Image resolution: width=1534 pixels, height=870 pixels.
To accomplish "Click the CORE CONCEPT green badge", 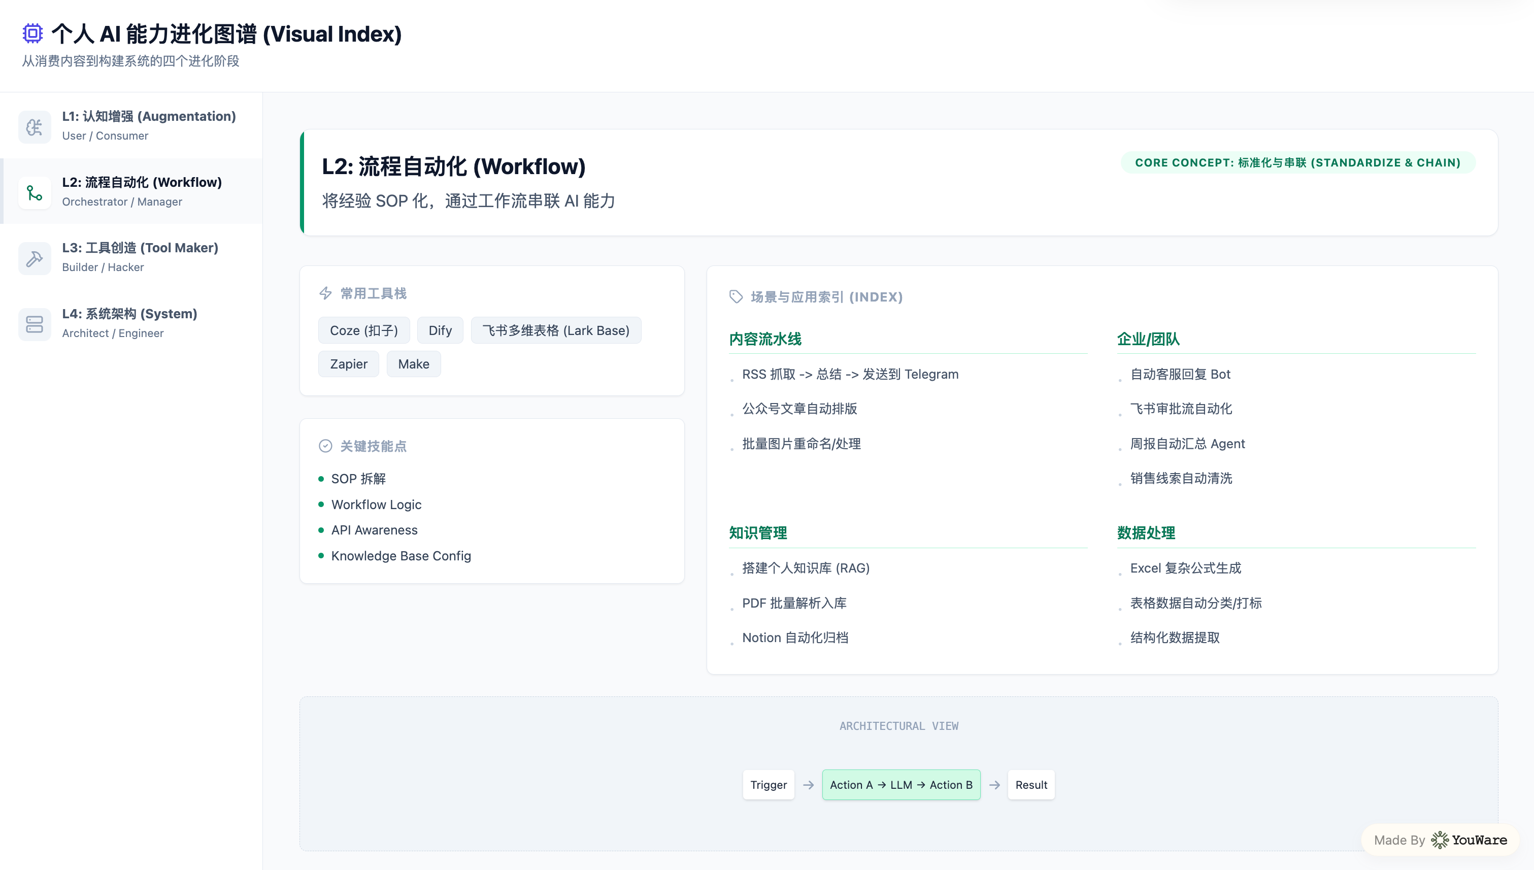I will (x=1297, y=162).
